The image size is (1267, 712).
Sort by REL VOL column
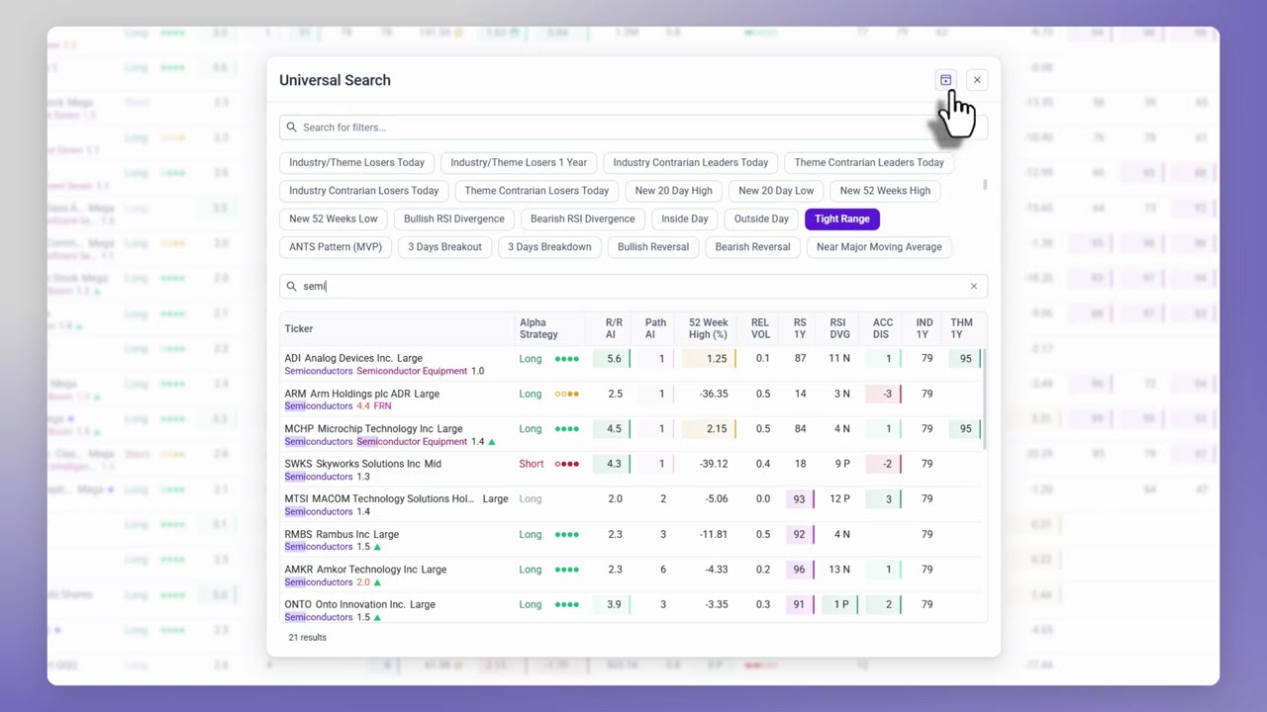(760, 328)
